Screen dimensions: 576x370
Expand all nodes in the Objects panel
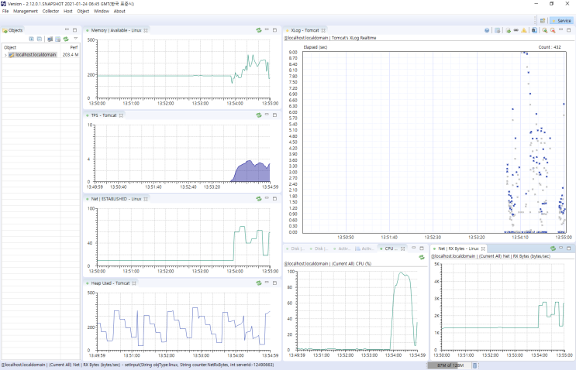click(x=31, y=39)
